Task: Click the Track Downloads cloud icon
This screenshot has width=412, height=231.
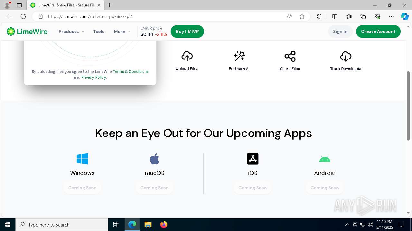Action: pyautogui.click(x=346, y=56)
